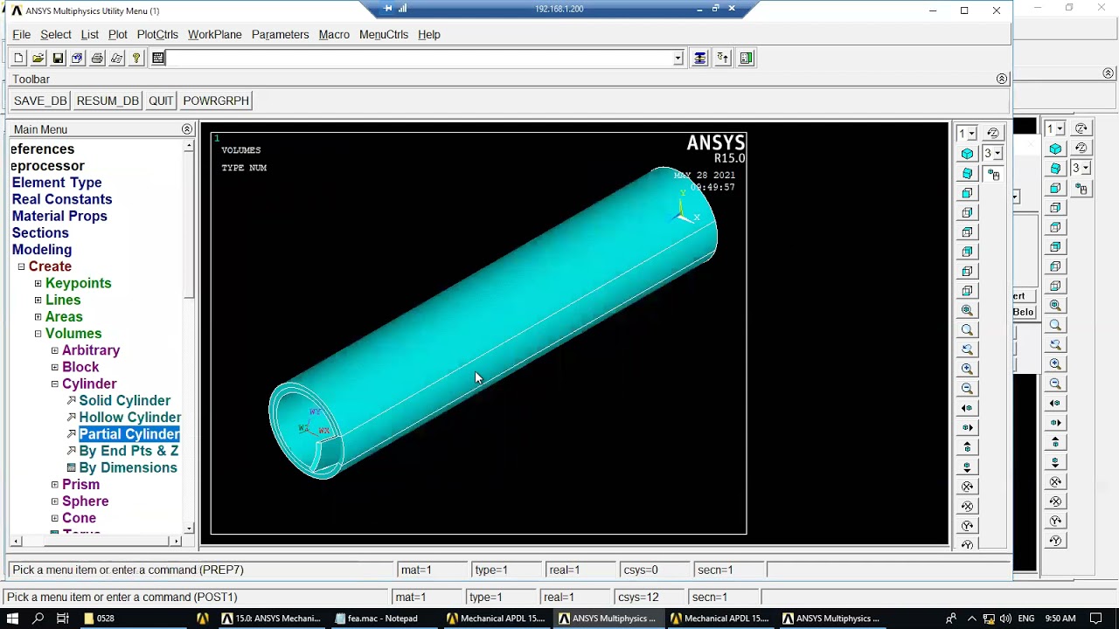Expand the Areas tree node
The width and height of the screenshot is (1119, 629).
click(x=38, y=317)
